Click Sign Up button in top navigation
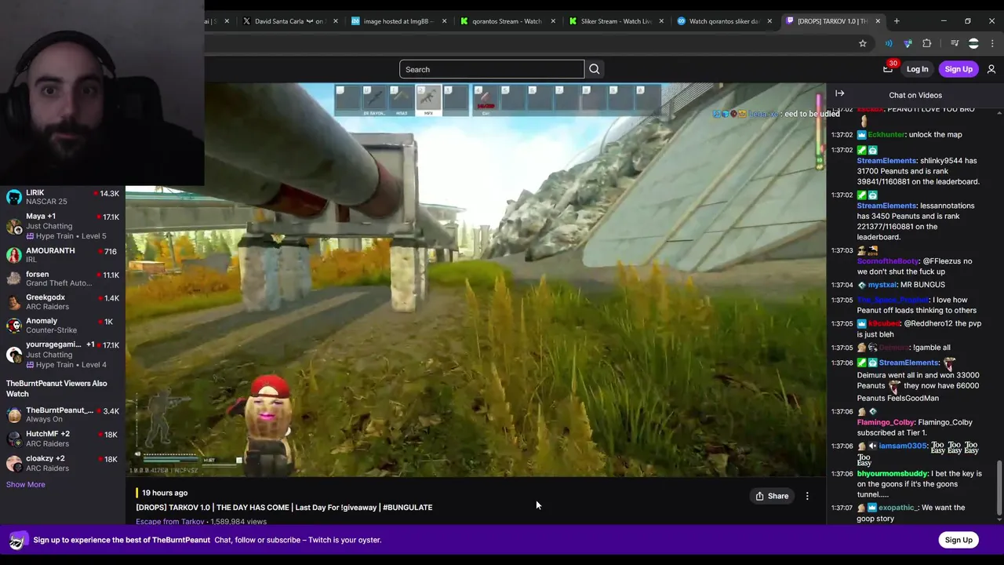Screen dimensions: 1004x565 [x=959, y=69]
